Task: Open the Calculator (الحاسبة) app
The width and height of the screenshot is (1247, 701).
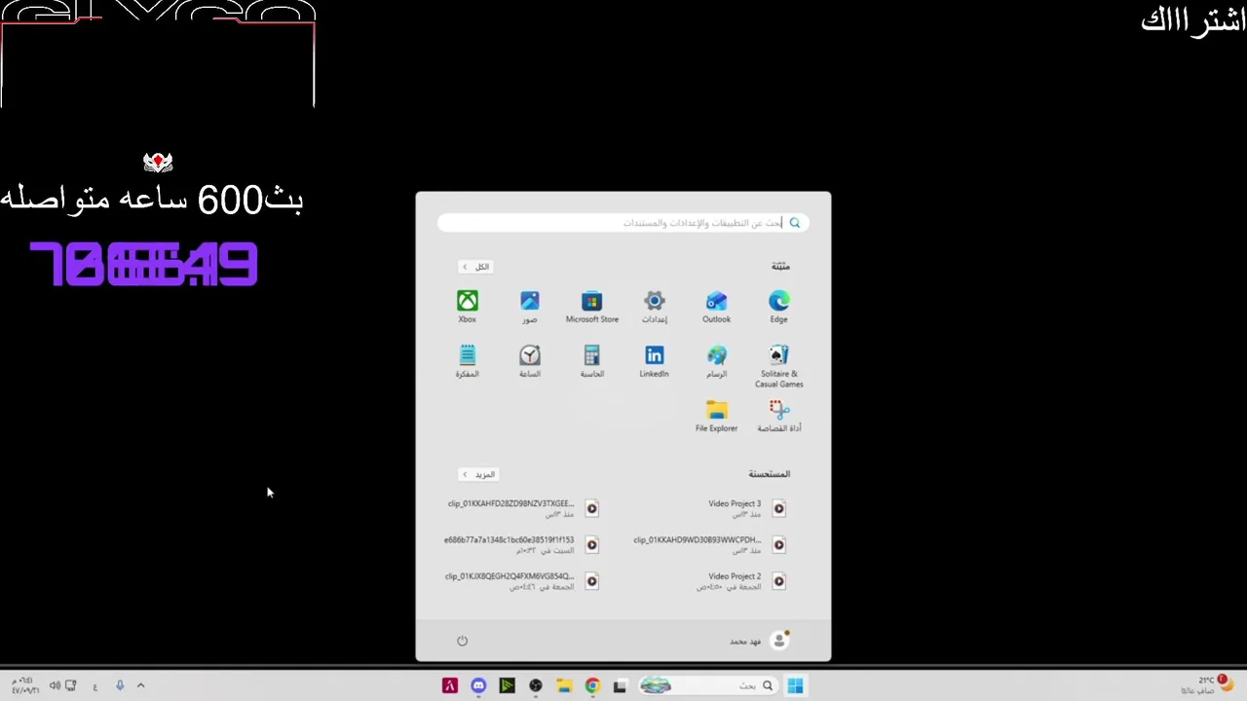Action: 592,360
